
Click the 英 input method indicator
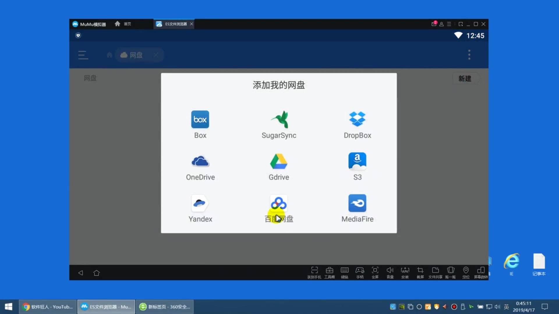[x=506, y=307]
